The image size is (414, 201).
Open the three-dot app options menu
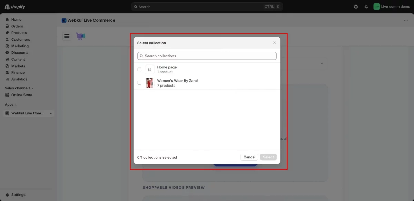click(406, 20)
